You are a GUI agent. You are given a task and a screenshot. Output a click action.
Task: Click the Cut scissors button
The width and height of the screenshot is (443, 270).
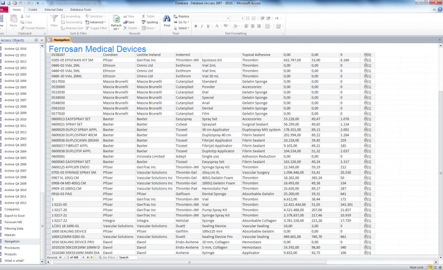[x=25, y=17]
